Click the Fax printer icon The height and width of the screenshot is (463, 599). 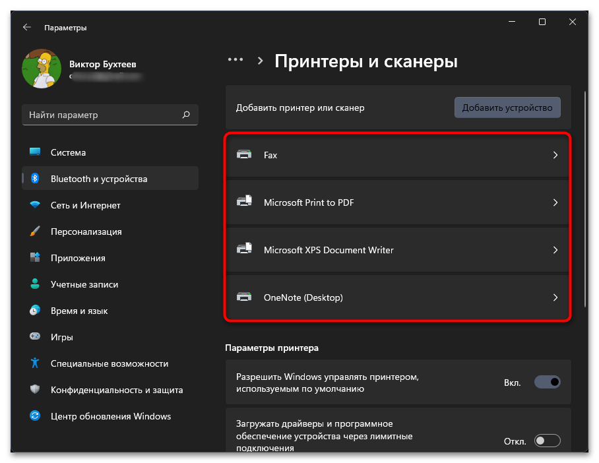pyautogui.click(x=244, y=154)
